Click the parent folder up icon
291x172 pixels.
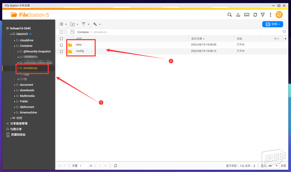pyautogui.click(x=72, y=32)
